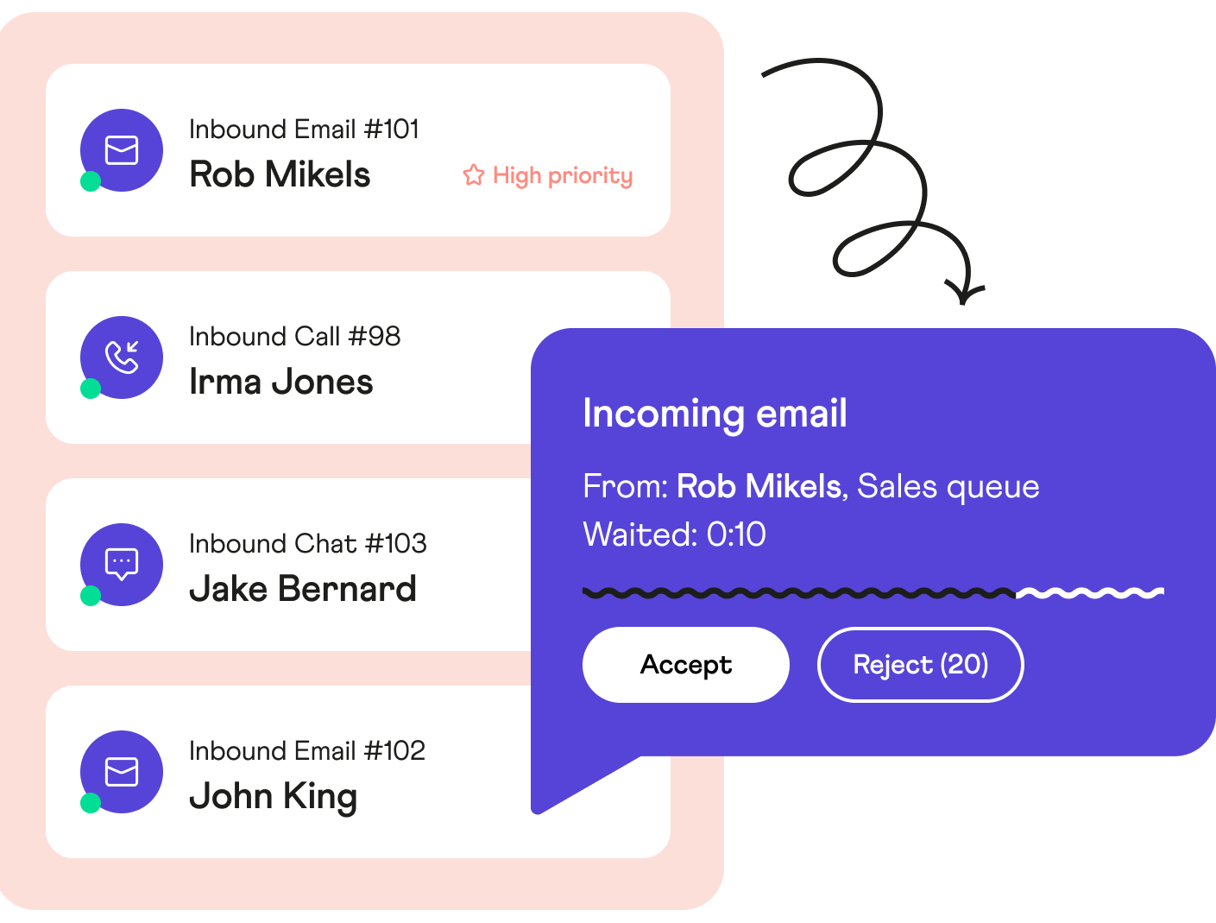Click the wavy wait-time progress bar
This screenshot has height=923, width=1216.
(x=873, y=592)
